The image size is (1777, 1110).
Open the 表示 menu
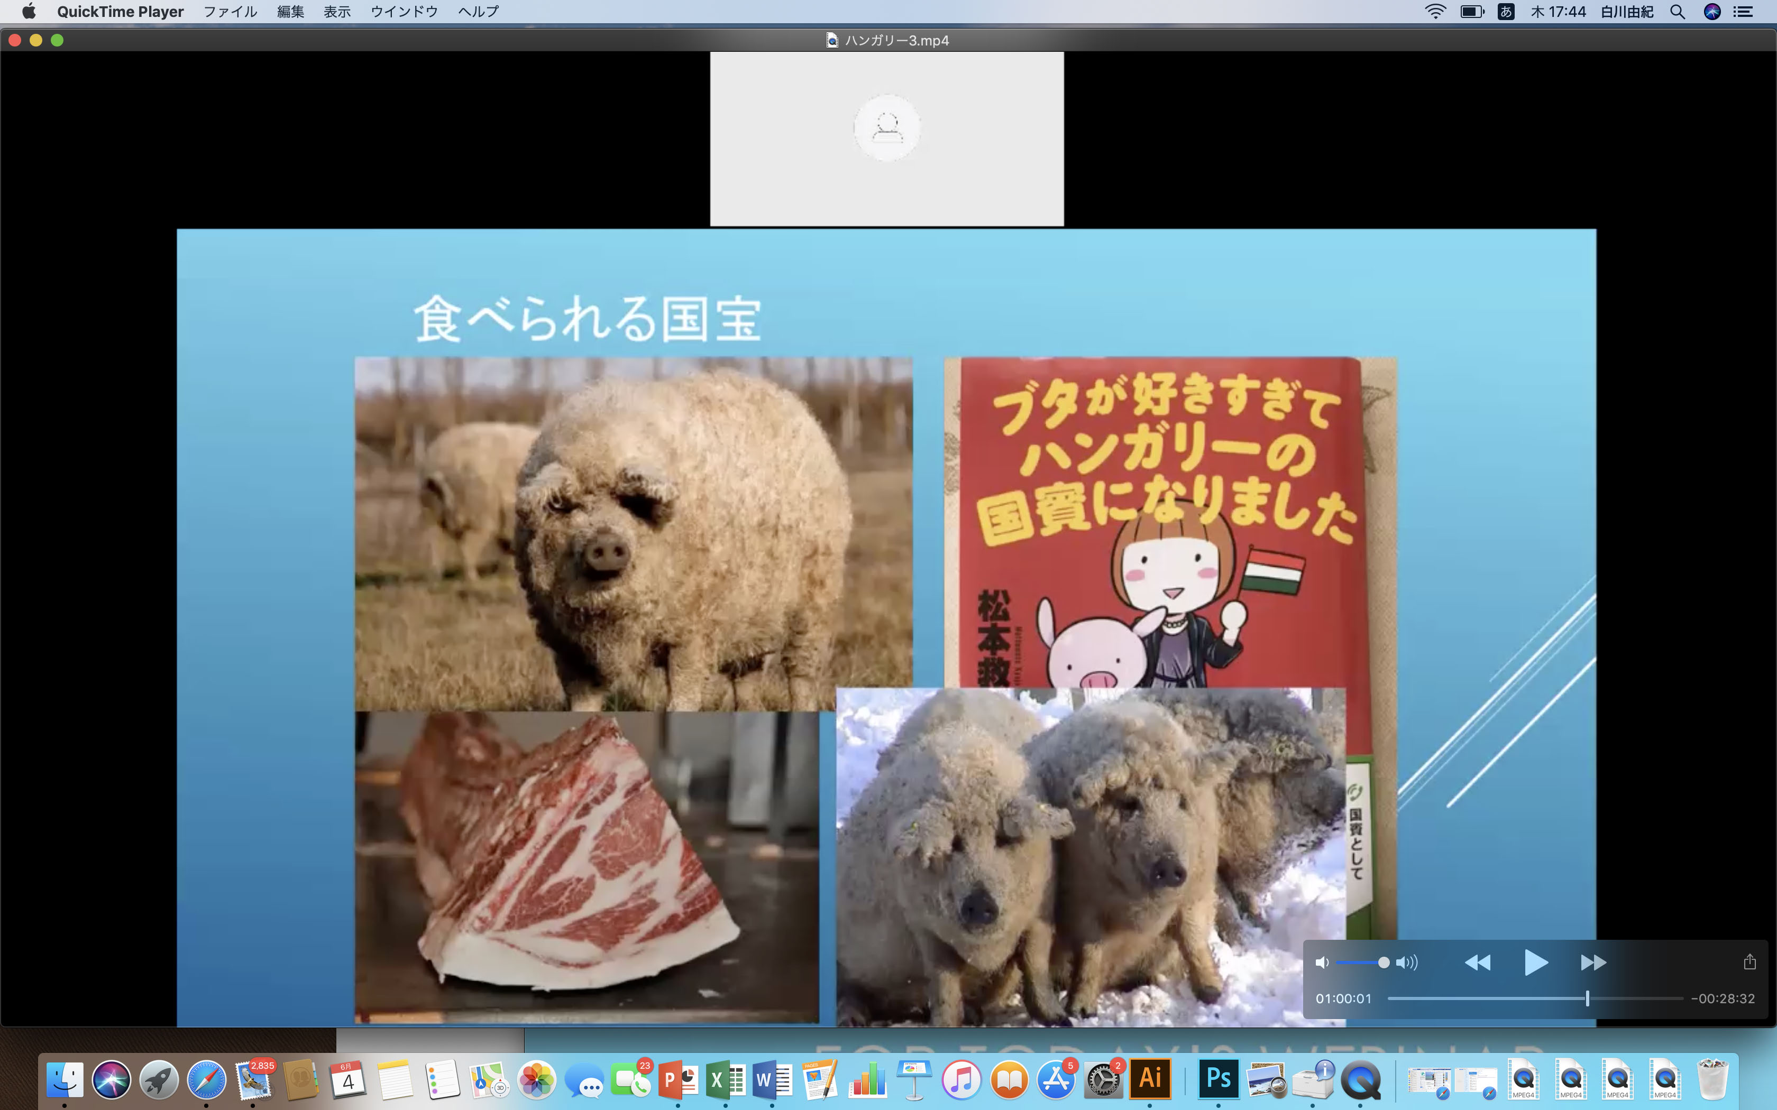pos(337,11)
